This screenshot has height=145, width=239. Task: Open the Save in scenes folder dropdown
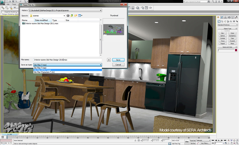point(64,16)
